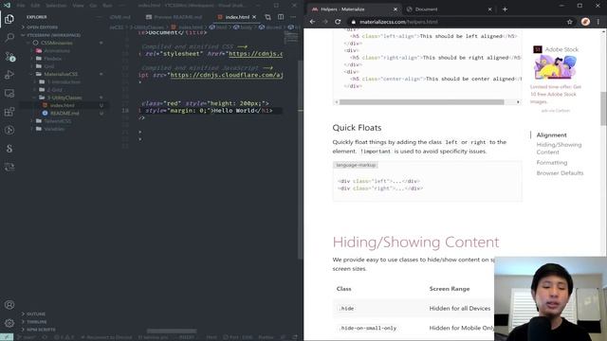Open the Search view in VS Code

(x=9, y=38)
